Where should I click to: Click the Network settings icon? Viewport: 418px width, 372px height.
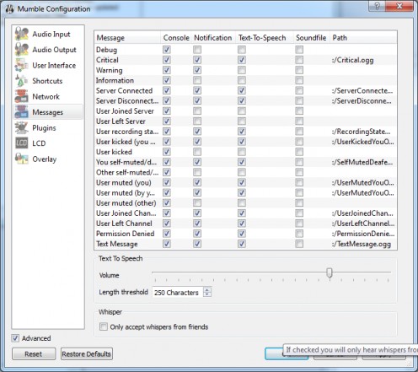(x=22, y=96)
